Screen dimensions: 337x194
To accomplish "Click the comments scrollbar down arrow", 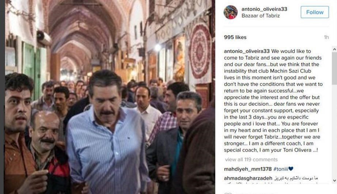I will [334, 180].
